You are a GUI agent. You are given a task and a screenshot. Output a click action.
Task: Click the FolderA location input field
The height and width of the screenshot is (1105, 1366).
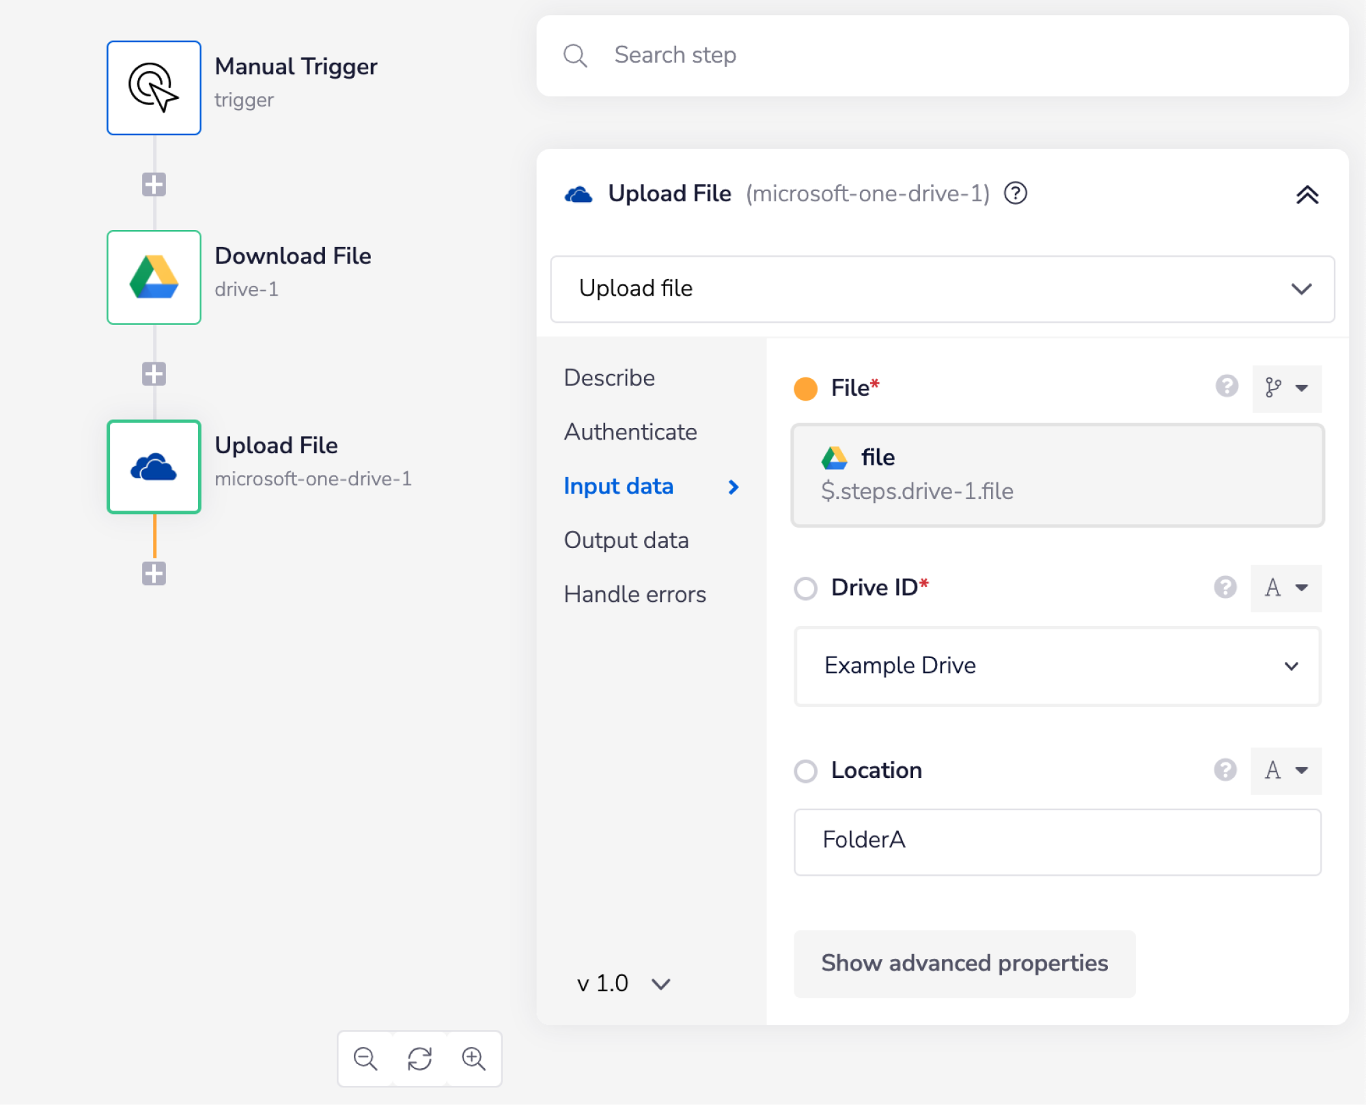pyautogui.click(x=1057, y=841)
